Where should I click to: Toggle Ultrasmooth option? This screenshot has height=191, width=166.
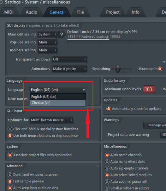[x=160, y=69]
